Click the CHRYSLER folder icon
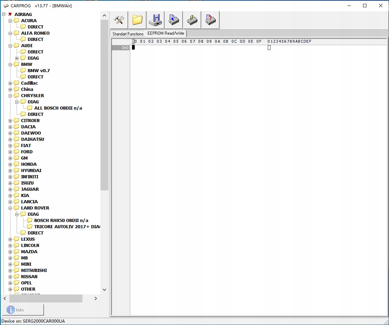The width and height of the screenshot is (389, 325). pyautogui.click(x=17, y=95)
